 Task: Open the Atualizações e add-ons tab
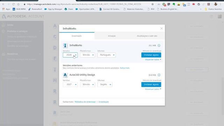(x=147, y=36)
